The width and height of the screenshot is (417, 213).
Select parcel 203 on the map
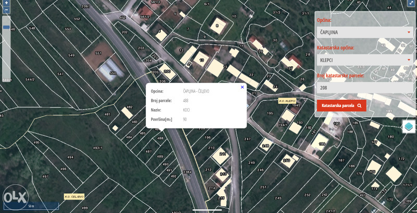click(141, 48)
